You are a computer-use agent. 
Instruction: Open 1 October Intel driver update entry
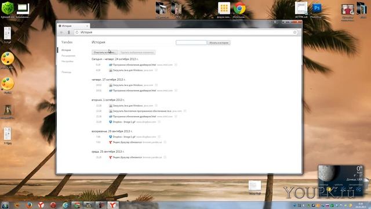point(134,116)
